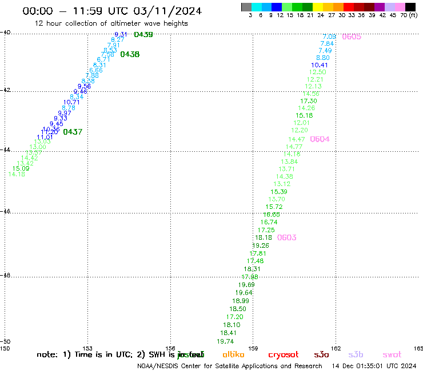Click the orange 30 ft legend swatch
This screenshot has height=371, width=423.
pyautogui.click(x=338, y=7)
